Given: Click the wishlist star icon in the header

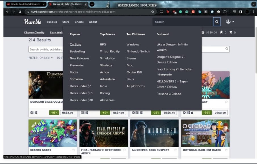Looking at the screenshot, I should point(221,32).
